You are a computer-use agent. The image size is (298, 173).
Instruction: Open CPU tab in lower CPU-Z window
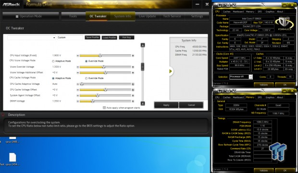click(x=217, y=97)
